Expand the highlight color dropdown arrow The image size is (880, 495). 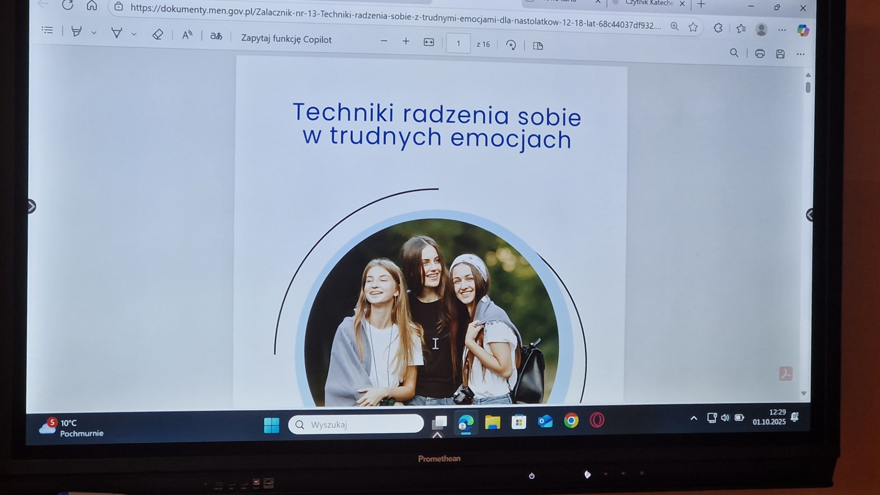pos(94,33)
